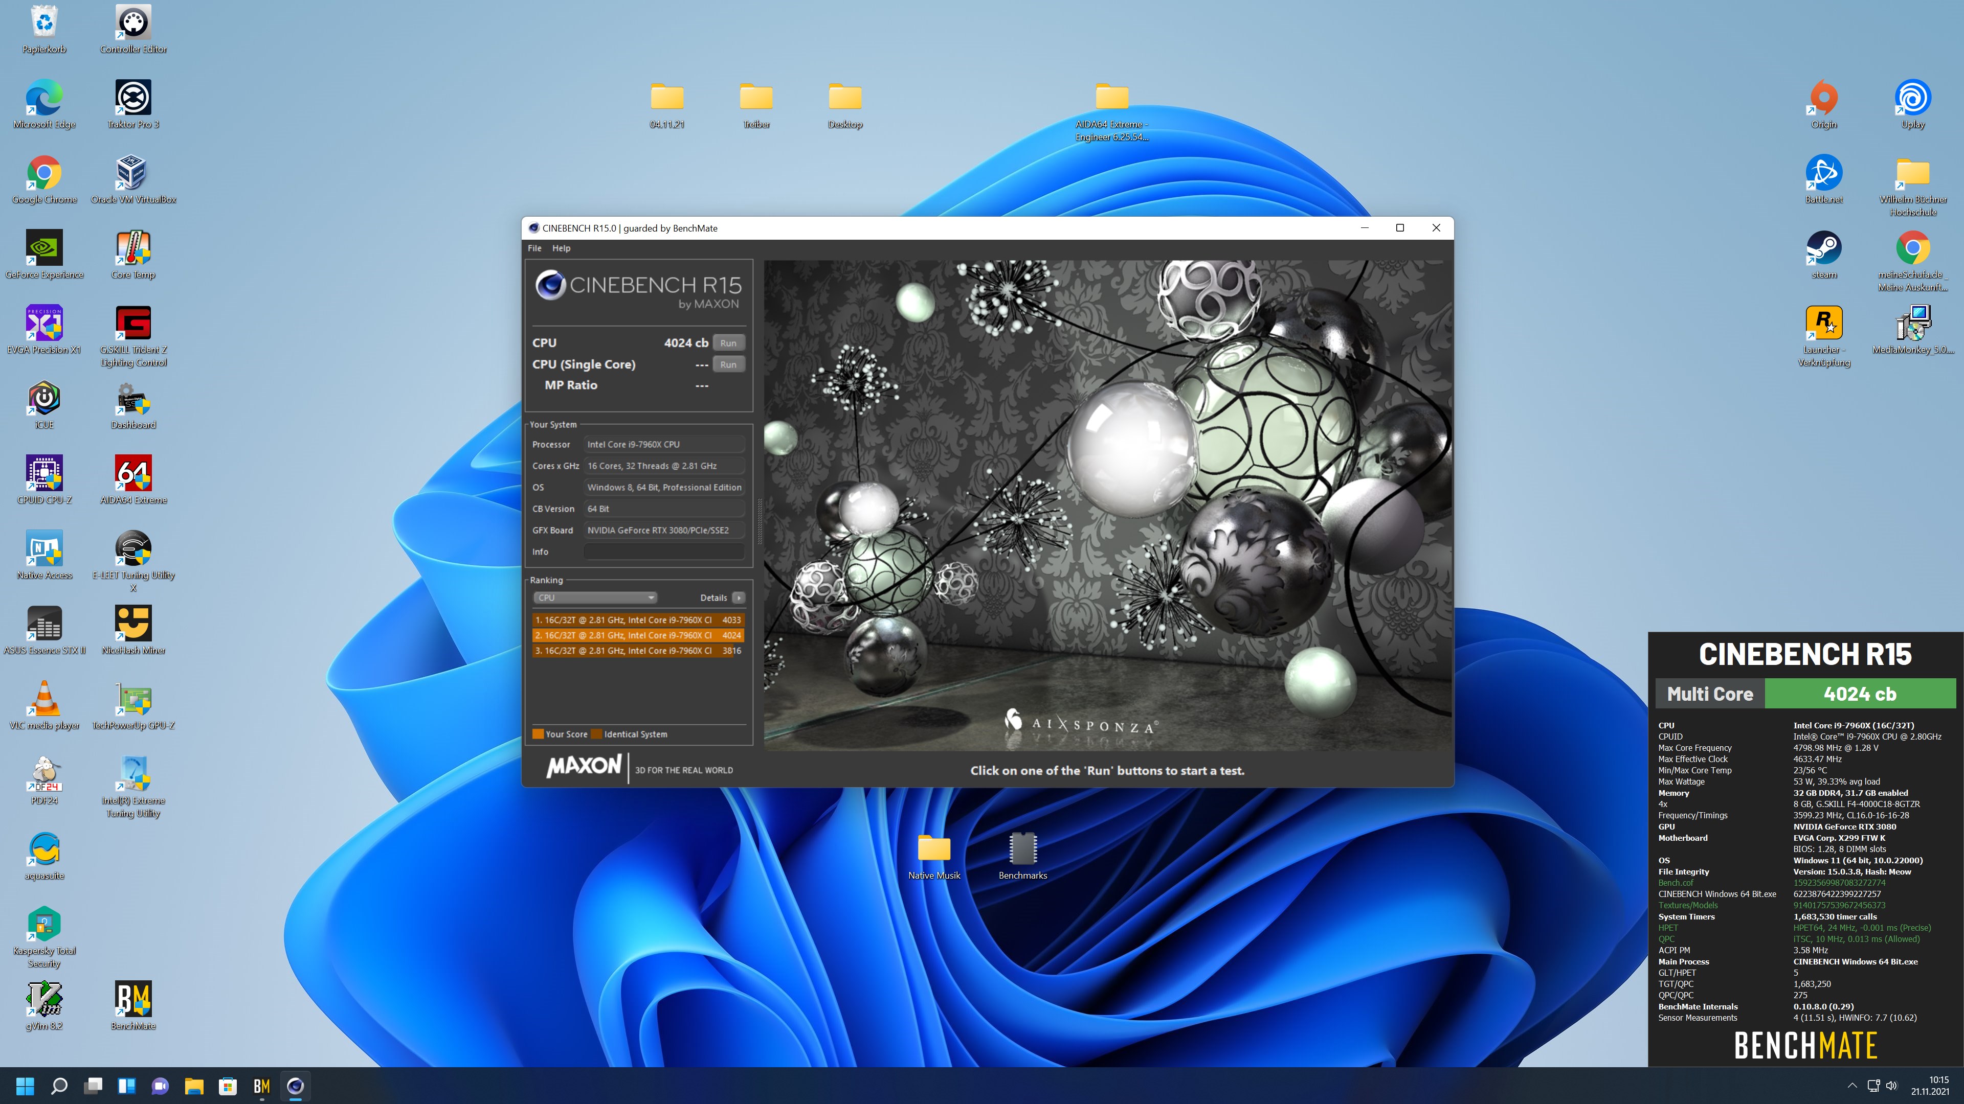The height and width of the screenshot is (1104, 1964).
Task: Launch gVim 8.2 desktop icon
Action: coord(44,1006)
